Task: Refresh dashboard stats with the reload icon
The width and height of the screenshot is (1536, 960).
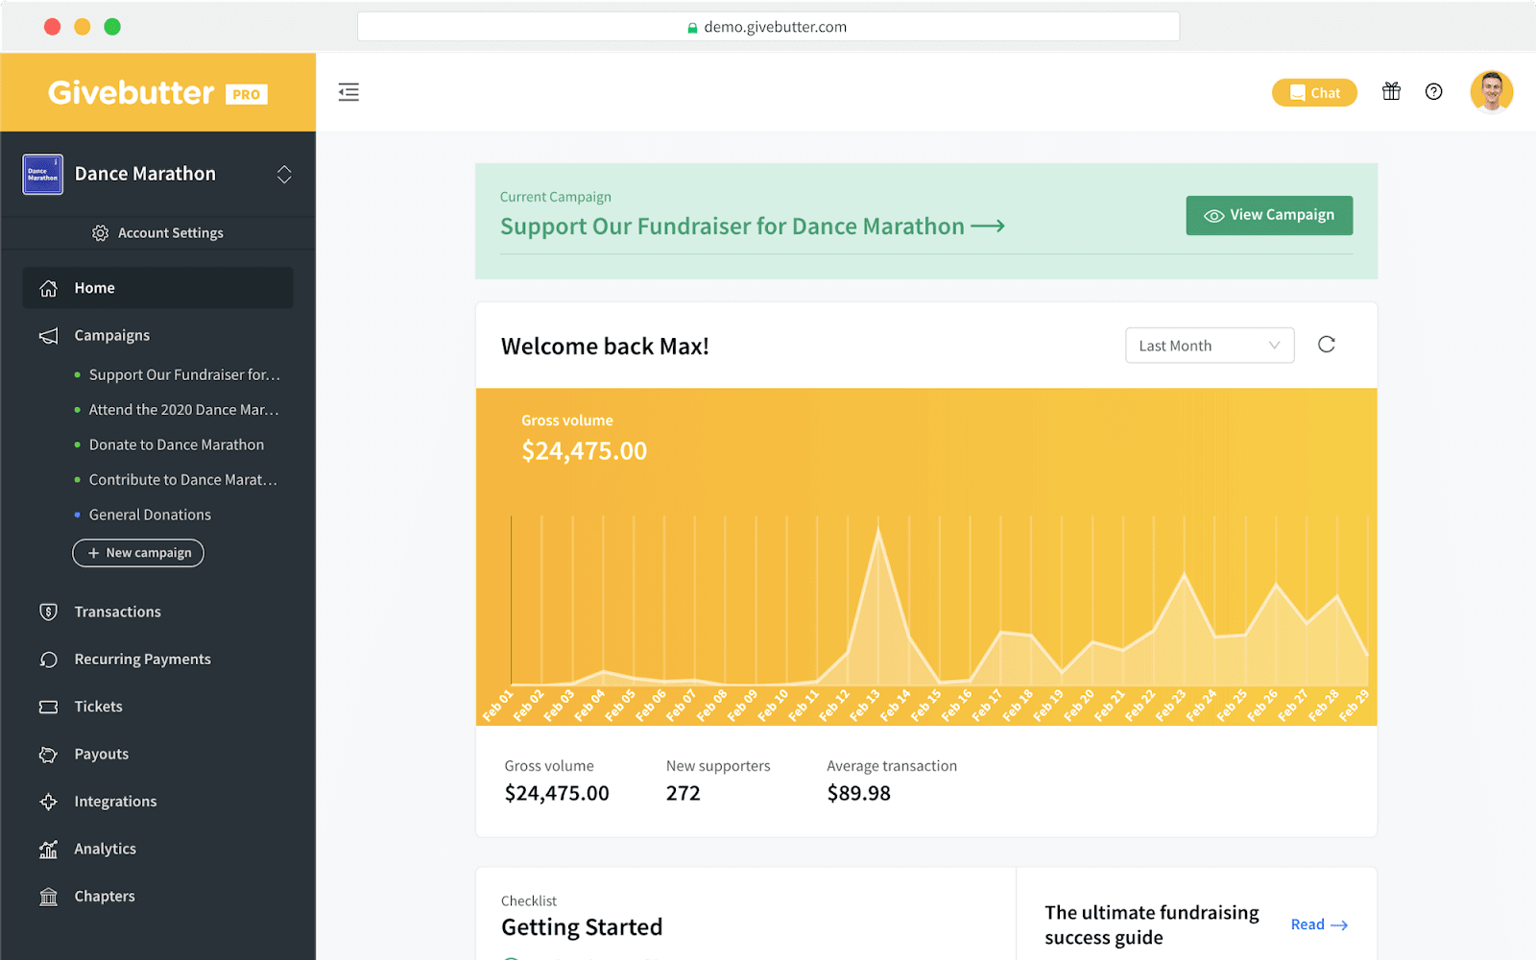Action: (x=1327, y=345)
